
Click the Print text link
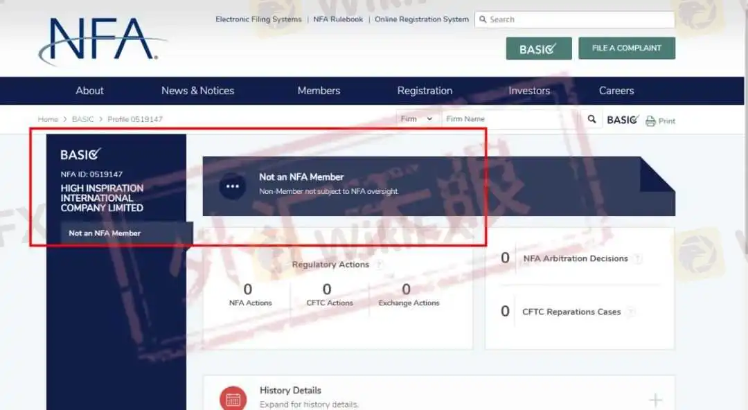click(667, 121)
